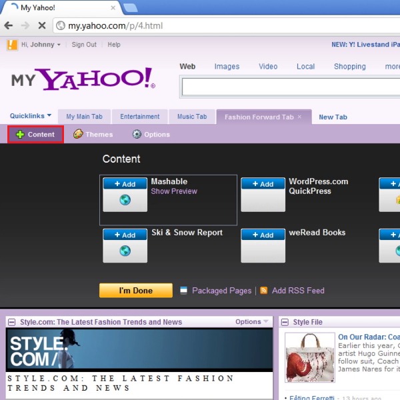Image resolution: width=400 pixels, height=400 pixels.
Task: Select Images search category
Action: click(x=227, y=67)
